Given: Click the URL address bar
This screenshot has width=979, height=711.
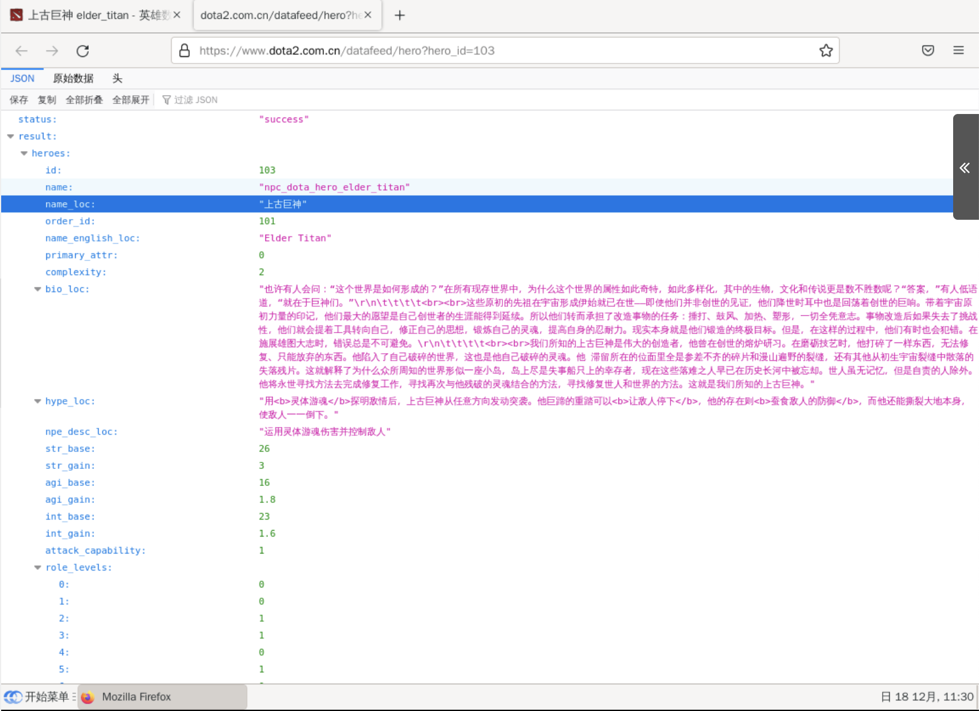Looking at the screenshot, I should pyautogui.click(x=505, y=51).
